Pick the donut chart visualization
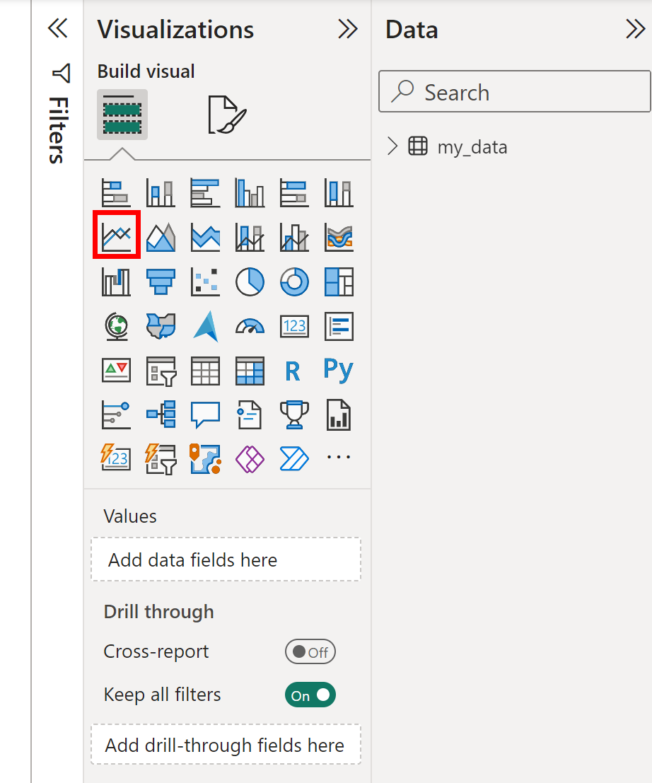The width and height of the screenshot is (652, 783). tap(294, 282)
